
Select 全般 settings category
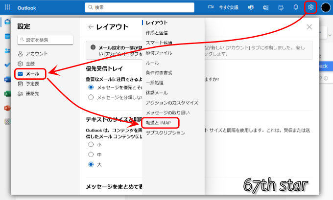click(26, 64)
